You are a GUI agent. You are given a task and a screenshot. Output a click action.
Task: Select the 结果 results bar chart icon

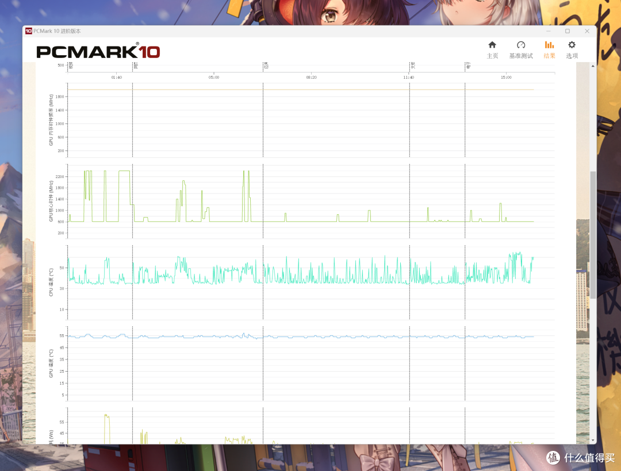[x=549, y=45]
